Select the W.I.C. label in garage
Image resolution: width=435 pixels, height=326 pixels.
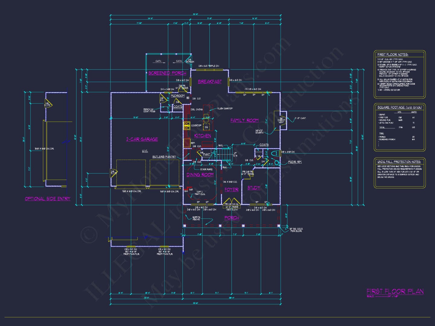(145, 151)
